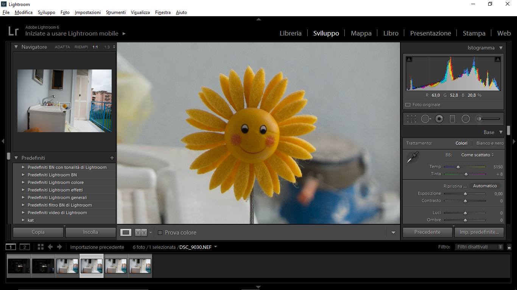Choose the Red Eye Correction tool
The image size is (517, 290).
(439, 119)
